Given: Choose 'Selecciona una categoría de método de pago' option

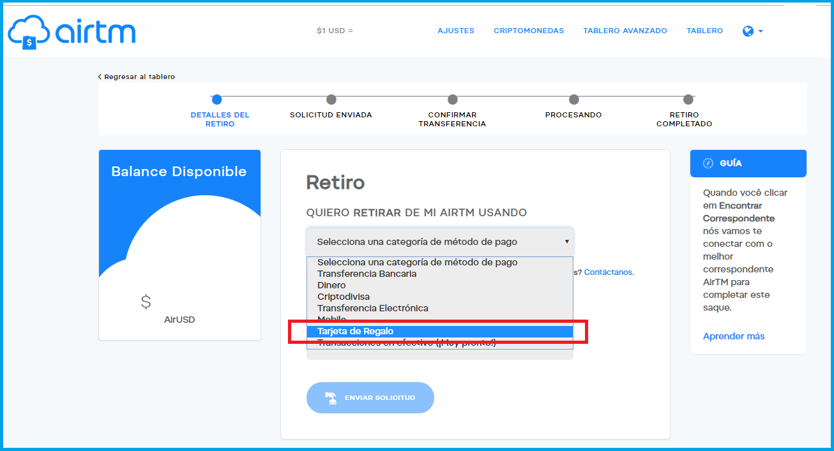Looking at the screenshot, I should 440,262.
